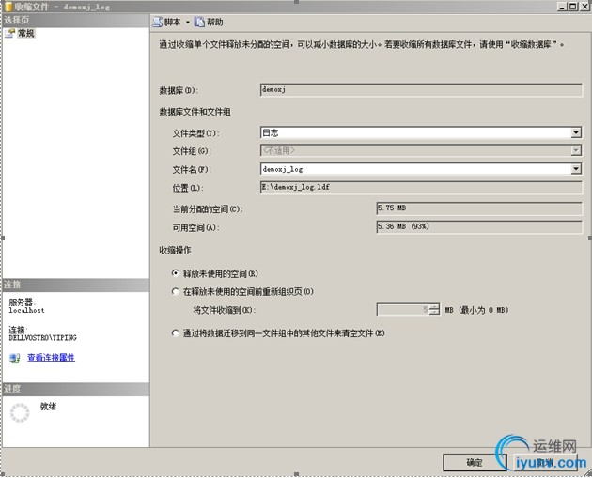The width and height of the screenshot is (592, 478).
Task: Expand the Filegroup (文件组) dropdown
Action: click(x=576, y=151)
